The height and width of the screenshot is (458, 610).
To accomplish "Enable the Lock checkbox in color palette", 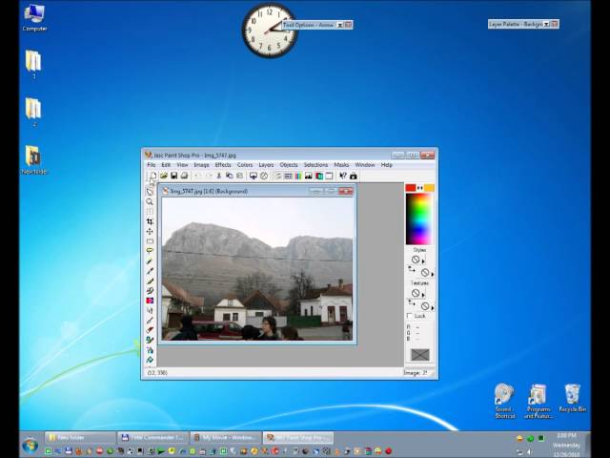I will (x=410, y=316).
